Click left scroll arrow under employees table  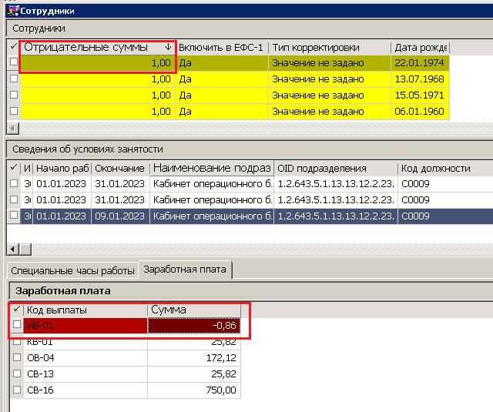[13, 128]
